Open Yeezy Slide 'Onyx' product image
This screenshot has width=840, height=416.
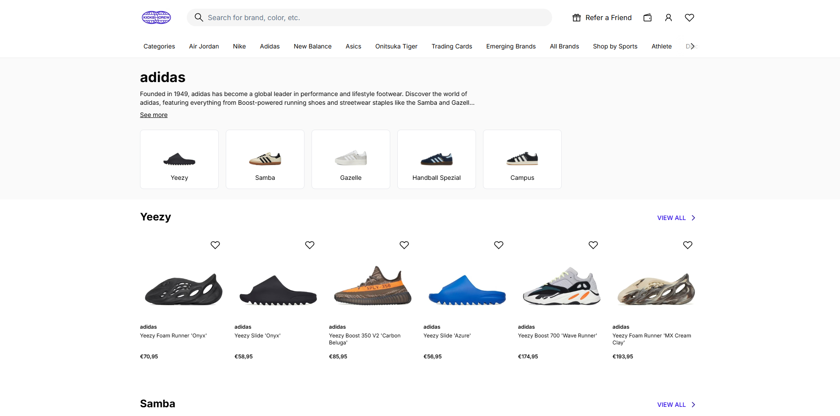coord(278,290)
